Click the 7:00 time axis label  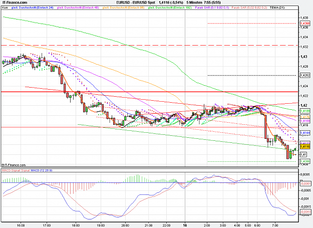point(275,225)
